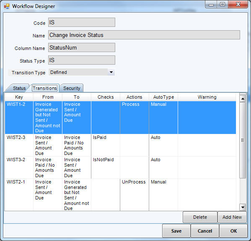The image size is (251, 241).
Task: Click the Column Name field StatusNum
Action: pos(82,47)
